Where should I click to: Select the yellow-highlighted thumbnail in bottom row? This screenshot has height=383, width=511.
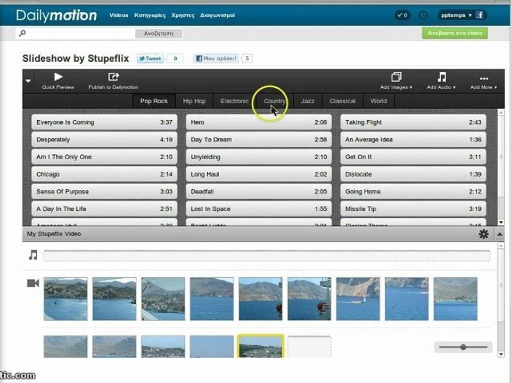point(260,346)
